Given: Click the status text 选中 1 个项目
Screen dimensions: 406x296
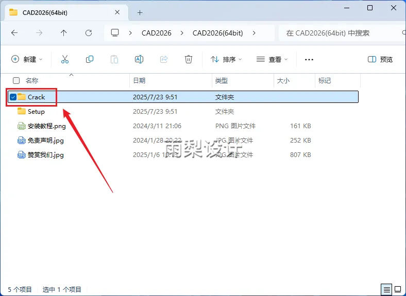Looking at the screenshot, I should [x=62, y=289].
